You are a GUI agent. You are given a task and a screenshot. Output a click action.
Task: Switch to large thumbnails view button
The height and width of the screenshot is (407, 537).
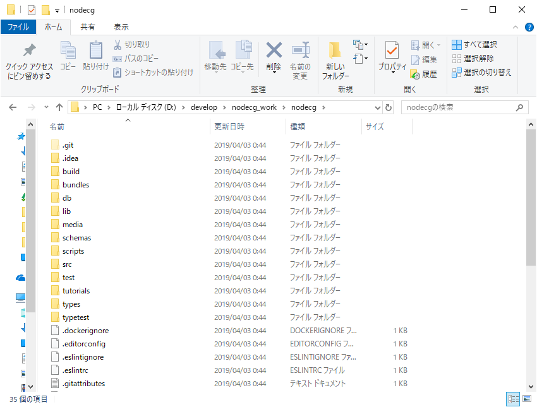pyautogui.click(x=527, y=399)
